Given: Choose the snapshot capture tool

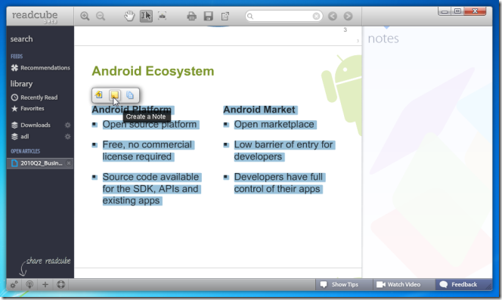Looking at the screenshot, I should click(x=163, y=16).
